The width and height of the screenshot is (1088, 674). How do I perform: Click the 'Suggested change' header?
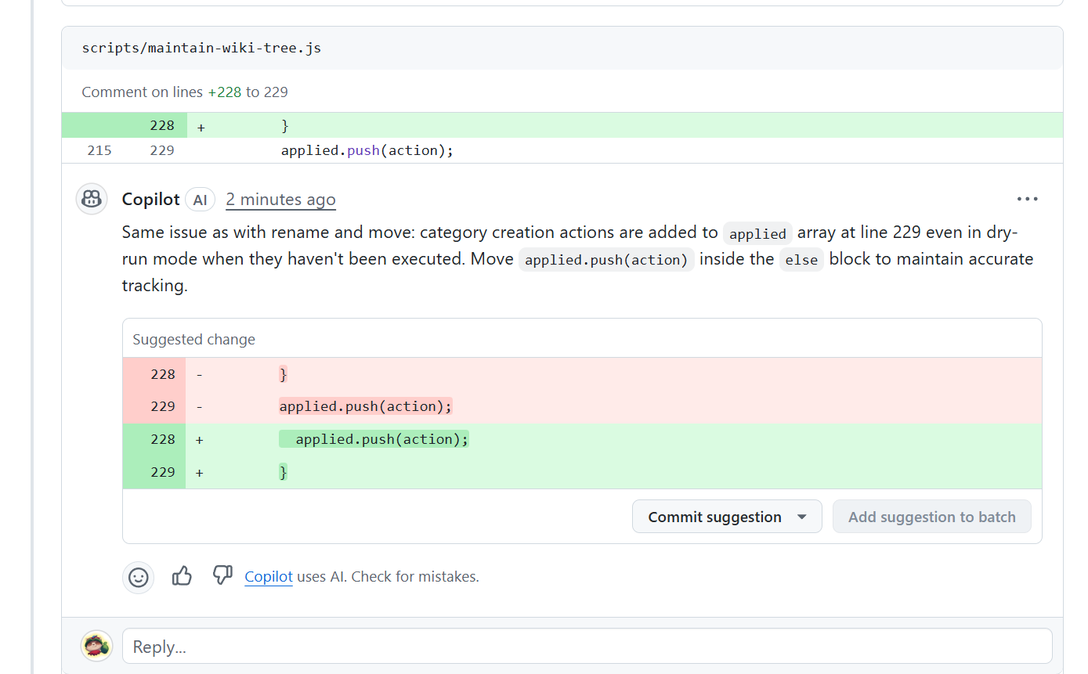pyautogui.click(x=194, y=339)
